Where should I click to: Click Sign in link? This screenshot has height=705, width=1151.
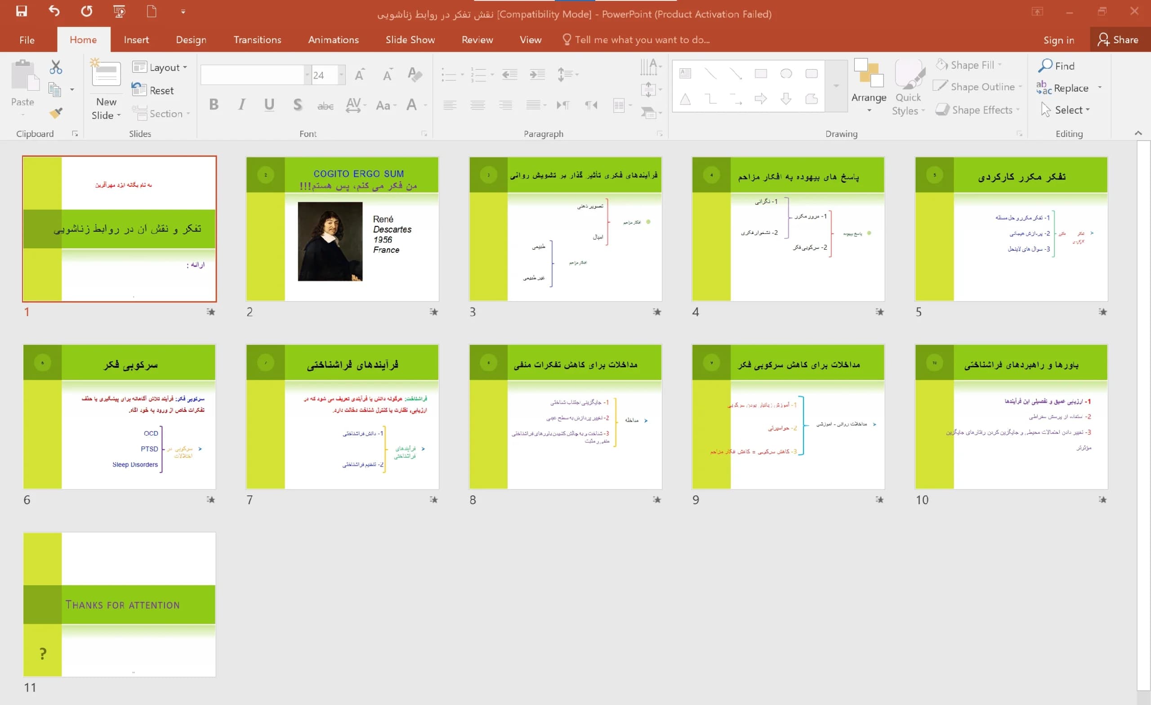[x=1058, y=40]
